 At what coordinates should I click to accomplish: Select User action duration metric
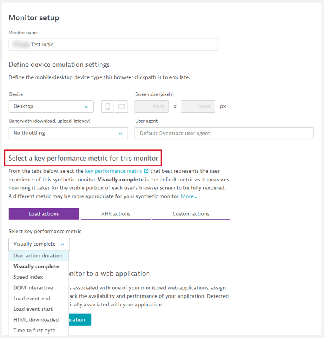tap(38, 255)
